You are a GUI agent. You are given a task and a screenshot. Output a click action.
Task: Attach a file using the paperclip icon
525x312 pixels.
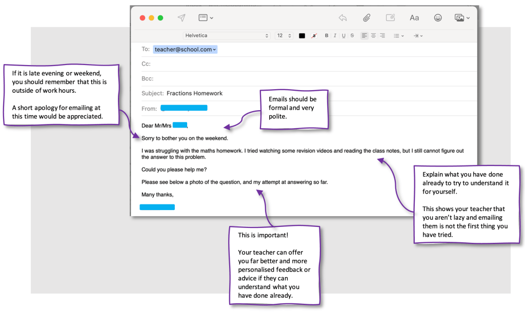367,18
